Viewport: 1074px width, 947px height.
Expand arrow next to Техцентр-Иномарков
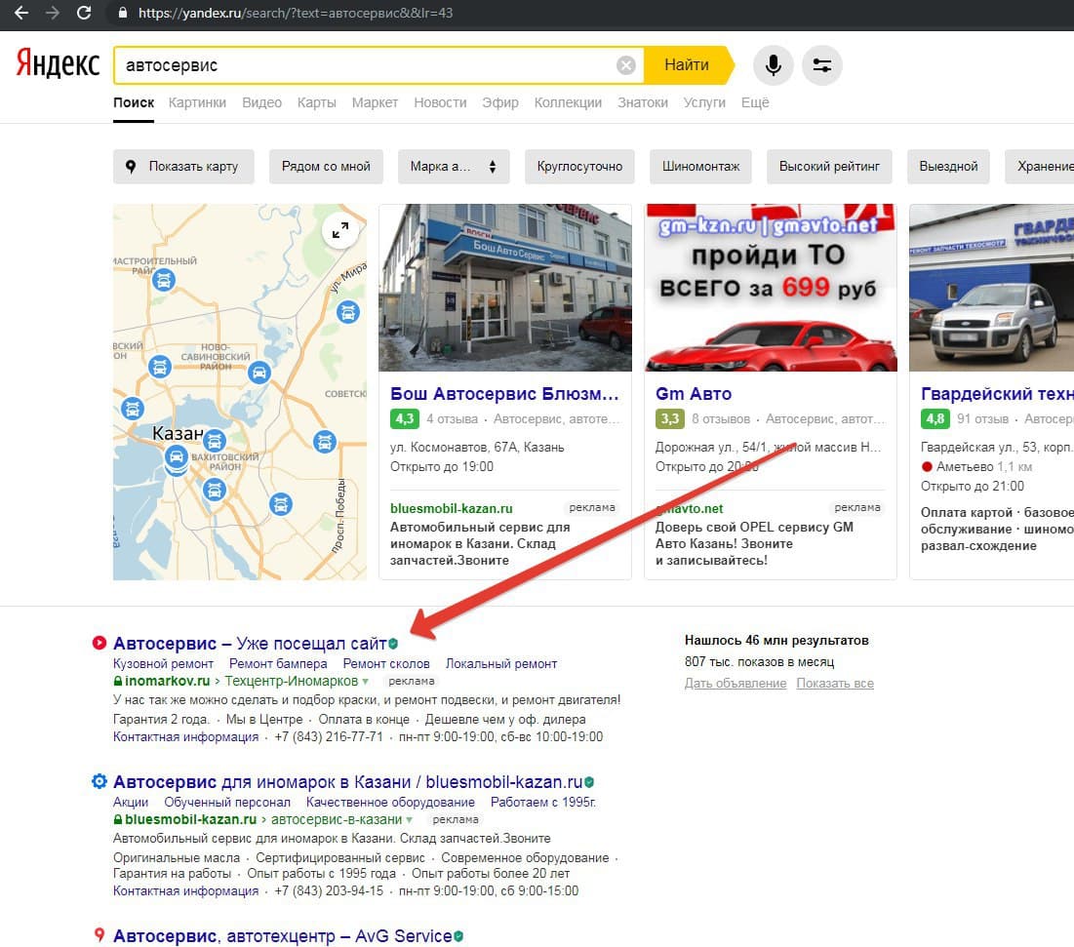(x=365, y=682)
